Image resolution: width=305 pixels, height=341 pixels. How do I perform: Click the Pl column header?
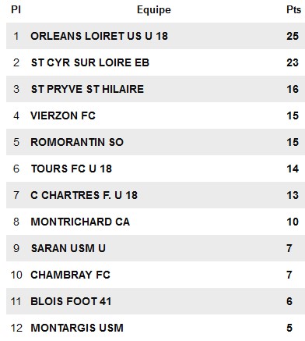click(x=16, y=9)
